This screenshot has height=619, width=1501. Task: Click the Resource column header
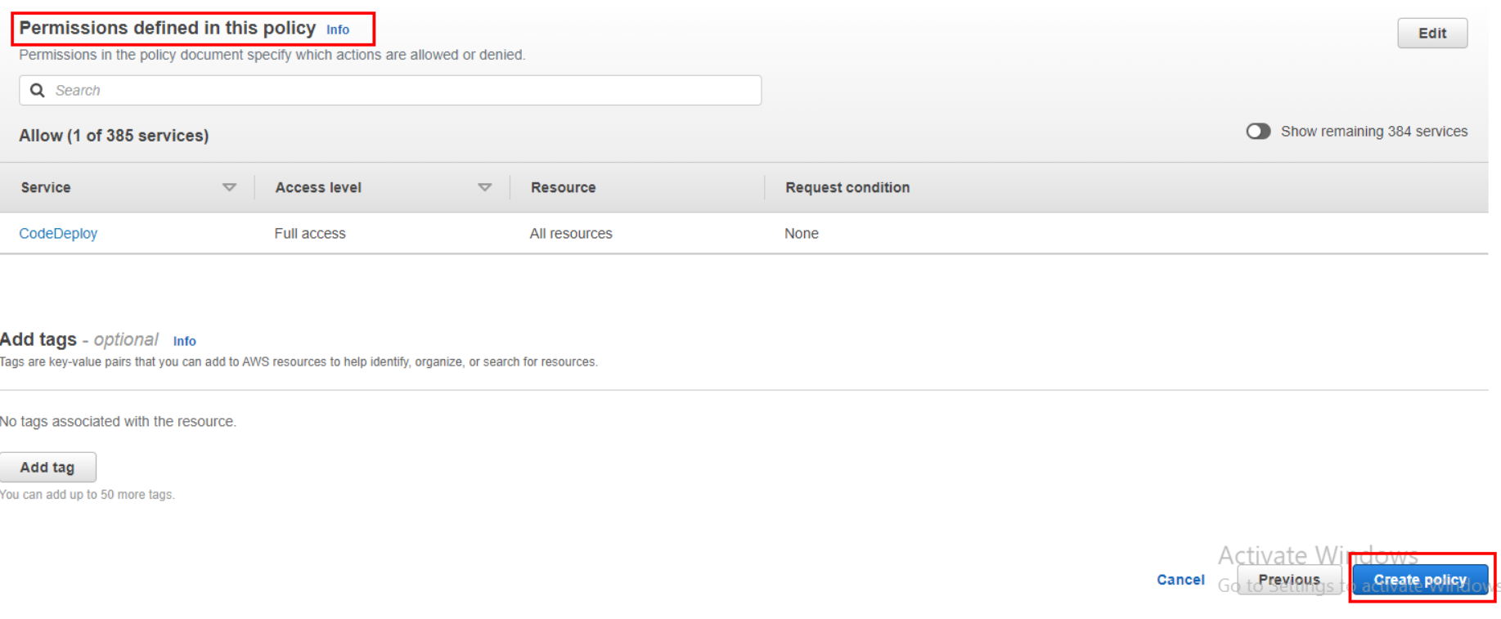click(x=563, y=187)
